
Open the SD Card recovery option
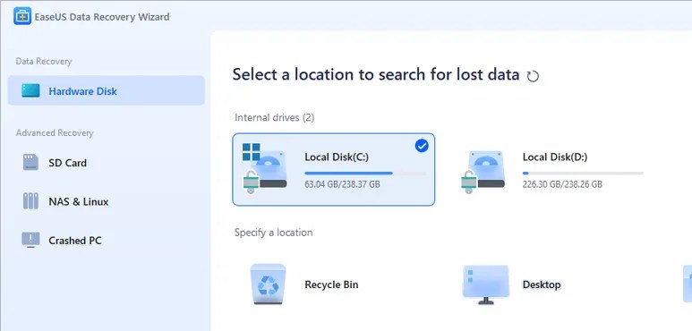[x=67, y=163]
